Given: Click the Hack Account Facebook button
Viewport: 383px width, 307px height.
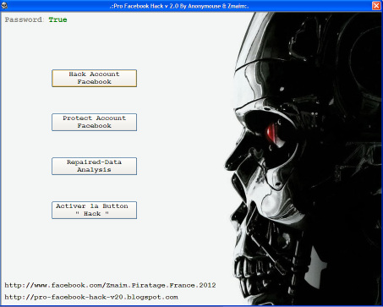Looking at the screenshot, I should (94, 78).
